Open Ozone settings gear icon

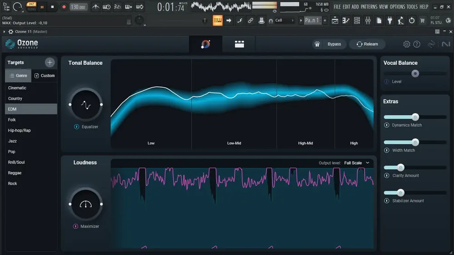pos(406,44)
